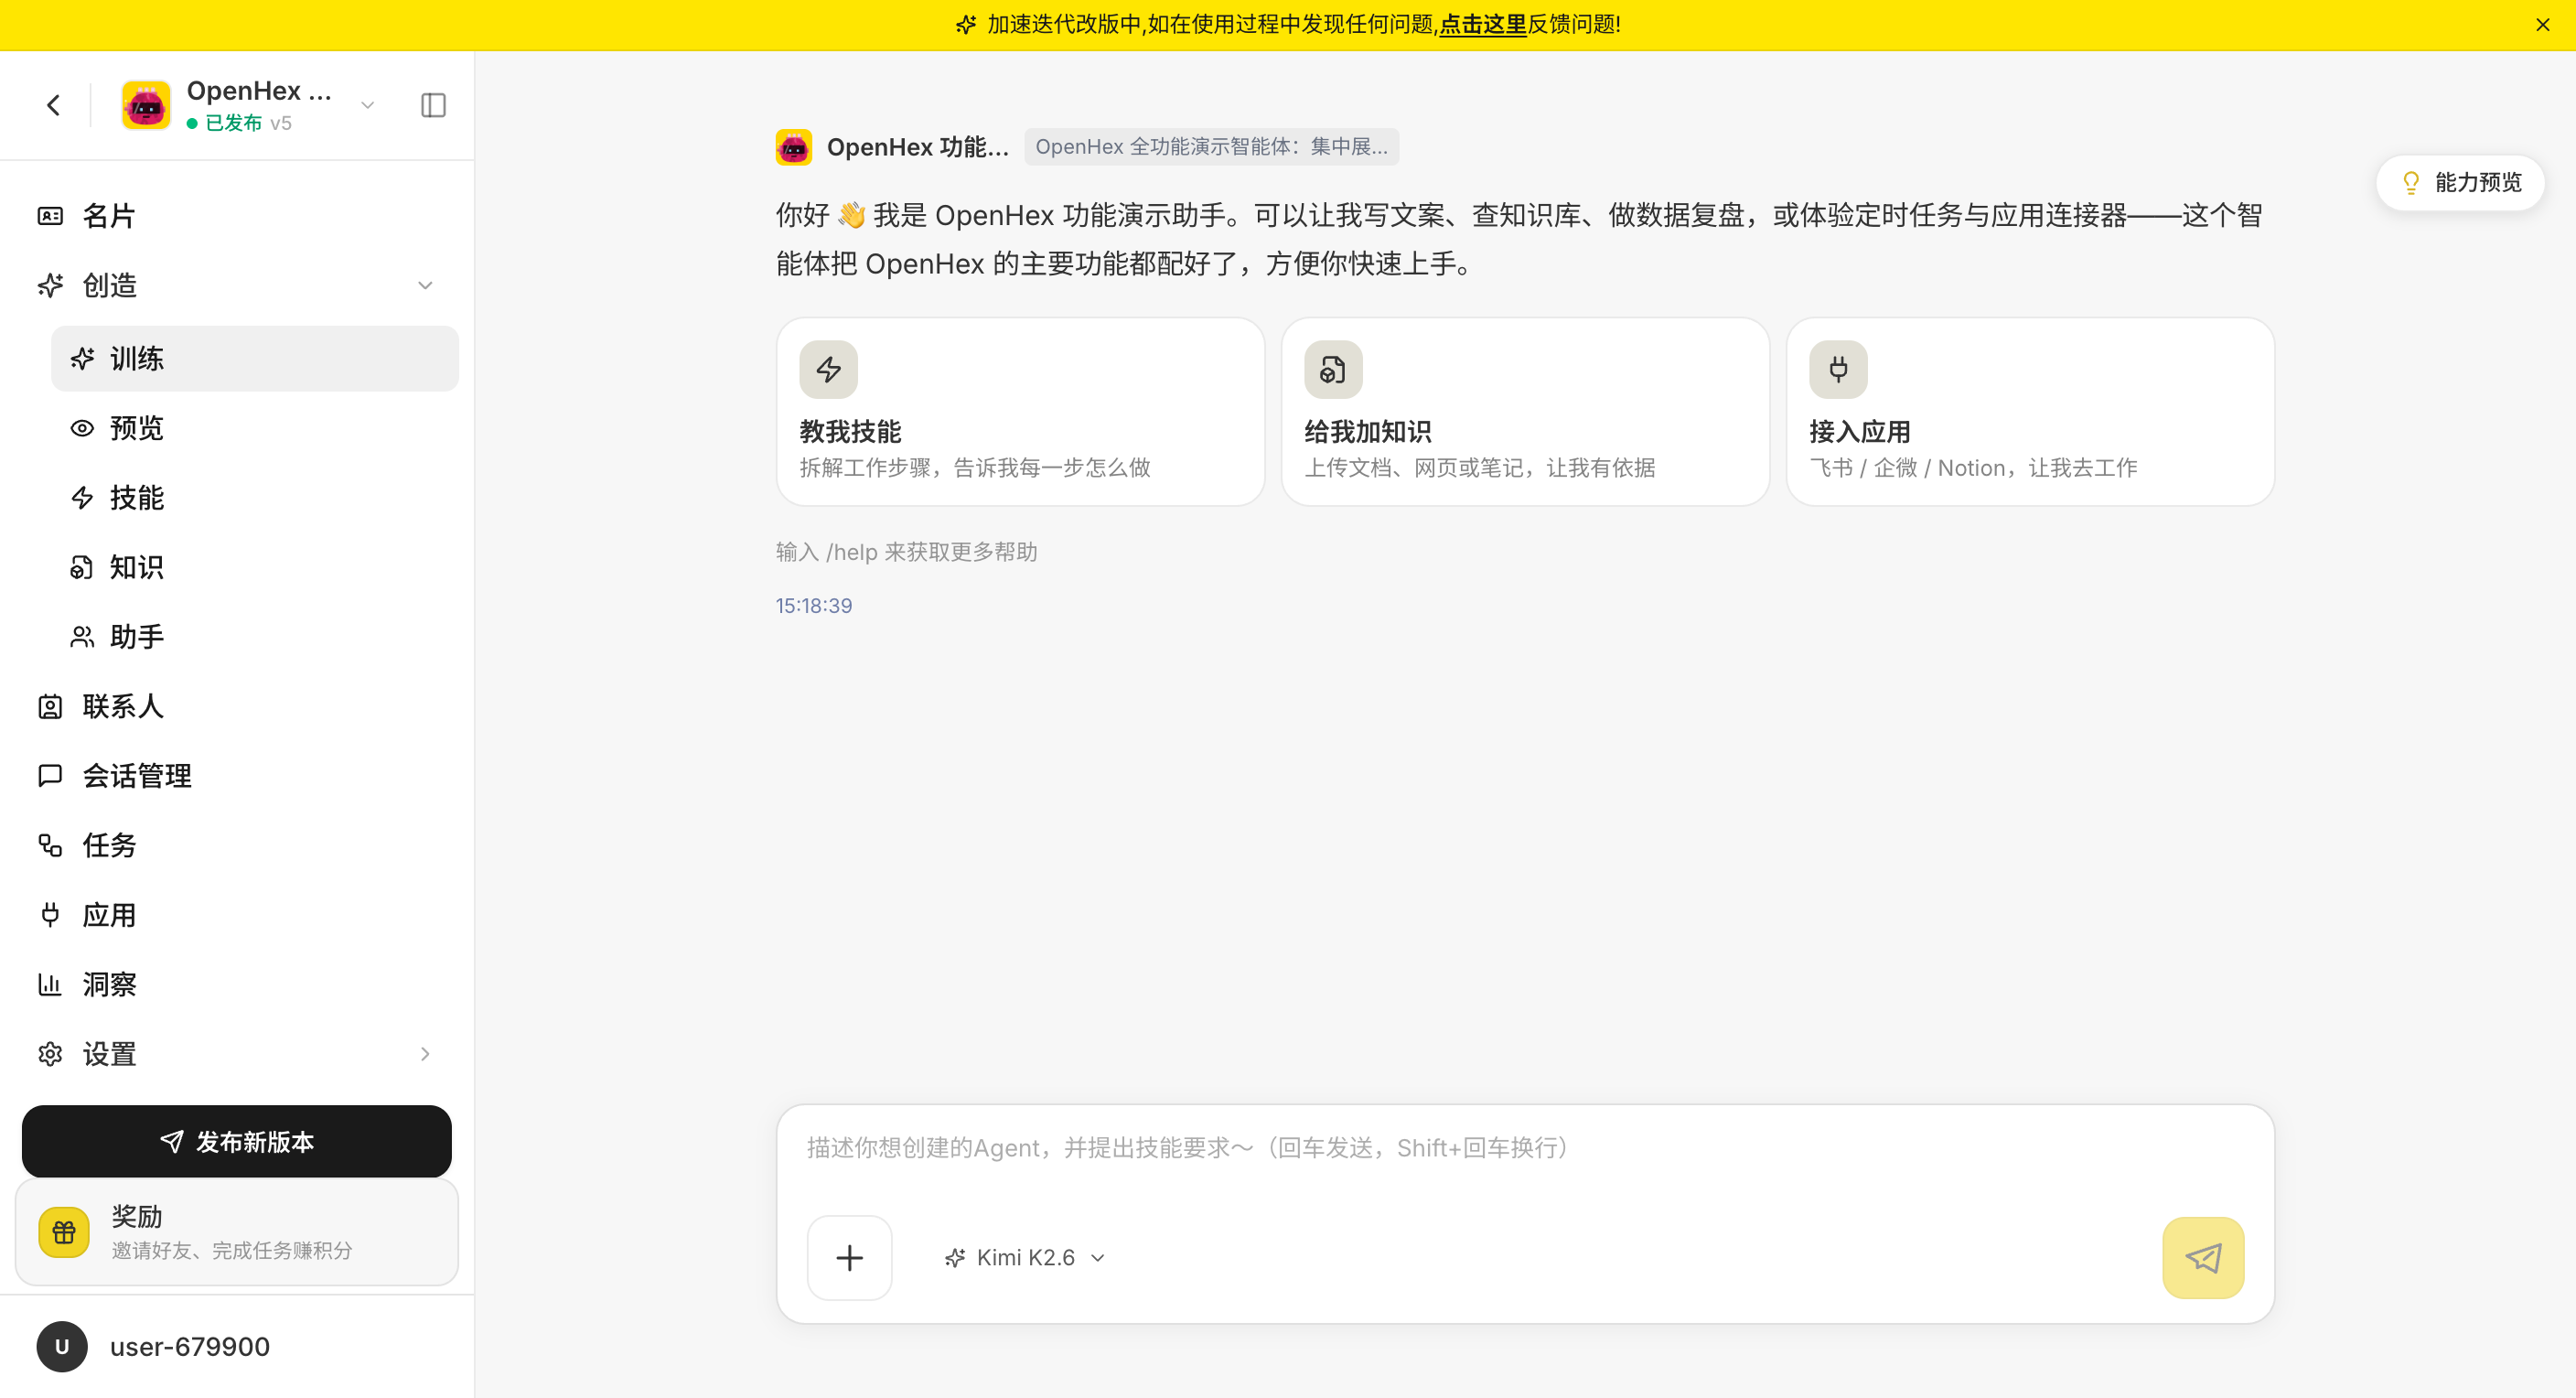Open 助手 in the sidebar

point(255,637)
